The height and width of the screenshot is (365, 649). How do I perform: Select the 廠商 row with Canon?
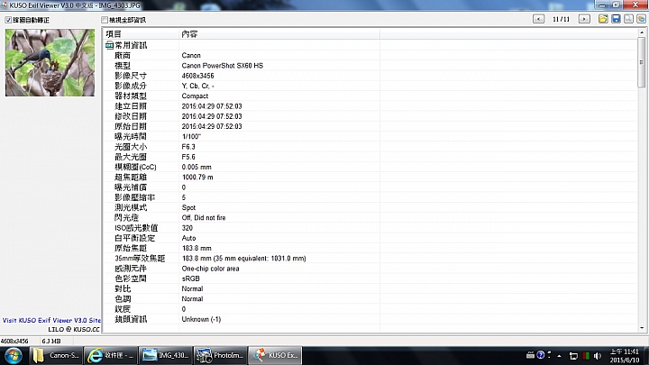(370, 56)
